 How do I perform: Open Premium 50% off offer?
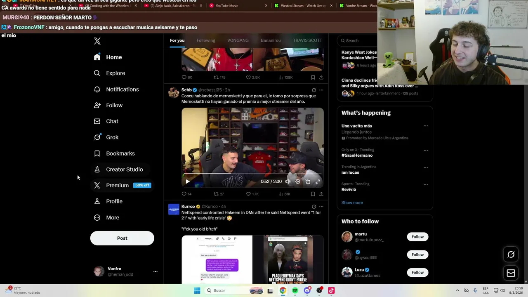click(x=123, y=186)
